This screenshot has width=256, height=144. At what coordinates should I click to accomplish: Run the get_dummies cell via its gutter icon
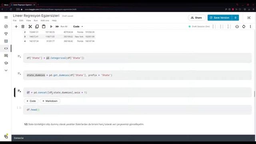(x=19, y=74)
